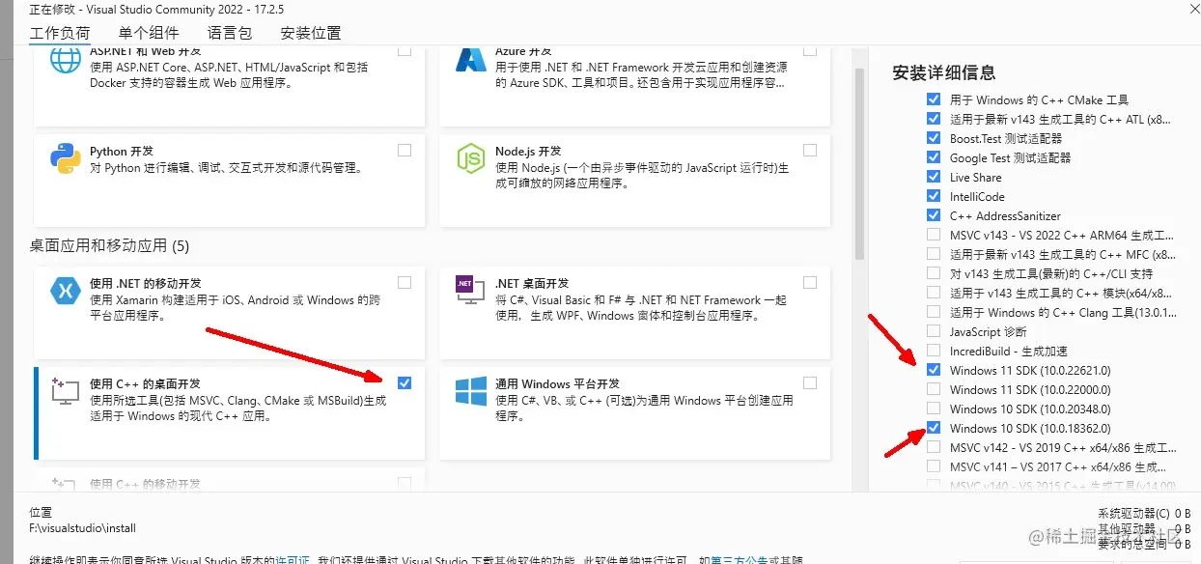This screenshot has width=1201, height=564.
Task: Check the IncrediBuild build acceleration option
Action: 934,351
